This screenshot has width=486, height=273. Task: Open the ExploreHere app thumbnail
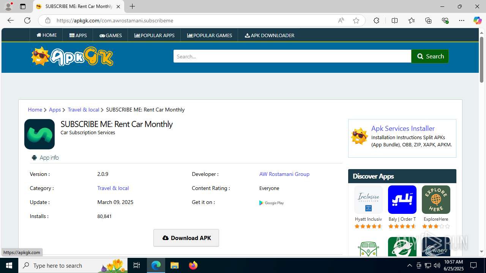pyautogui.click(x=436, y=200)
